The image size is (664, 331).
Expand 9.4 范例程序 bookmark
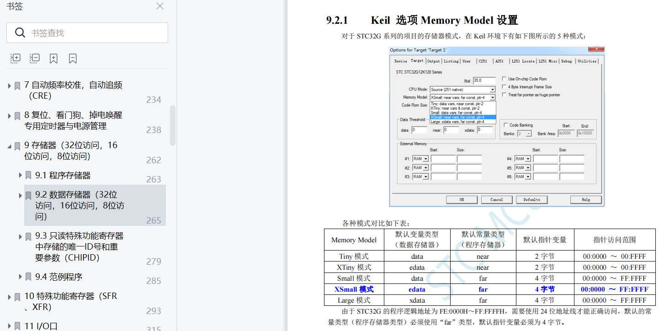(x=20, y=277)
